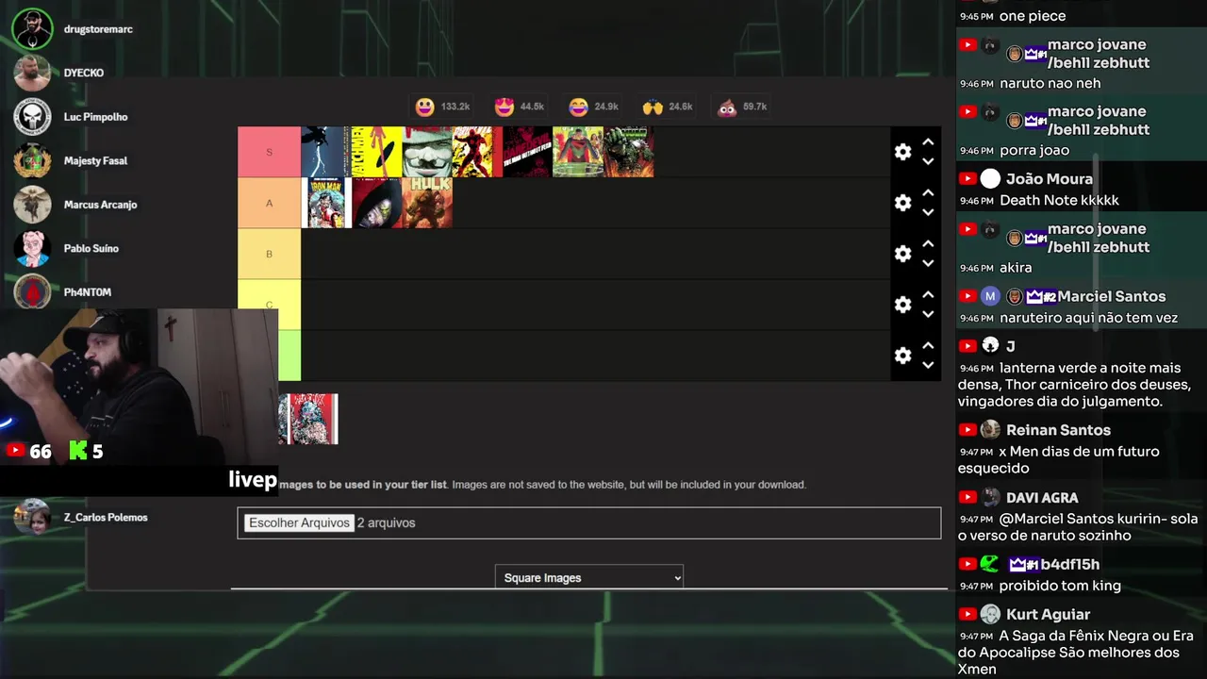Click the raised hands reaction with 24.6k
This screenshot has width=1207, height=679.
tap(653, 107)
